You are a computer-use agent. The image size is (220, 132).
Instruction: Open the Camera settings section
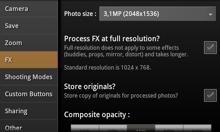pos(29,9)
